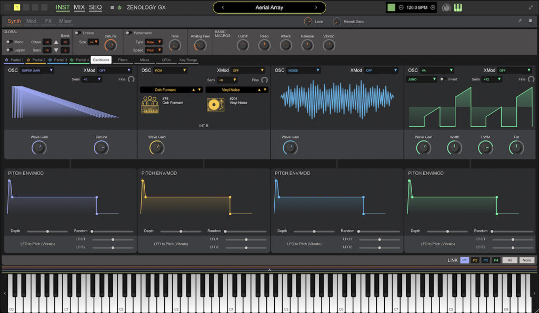Open the MIX view in the top bar

[x=79, y=7]
